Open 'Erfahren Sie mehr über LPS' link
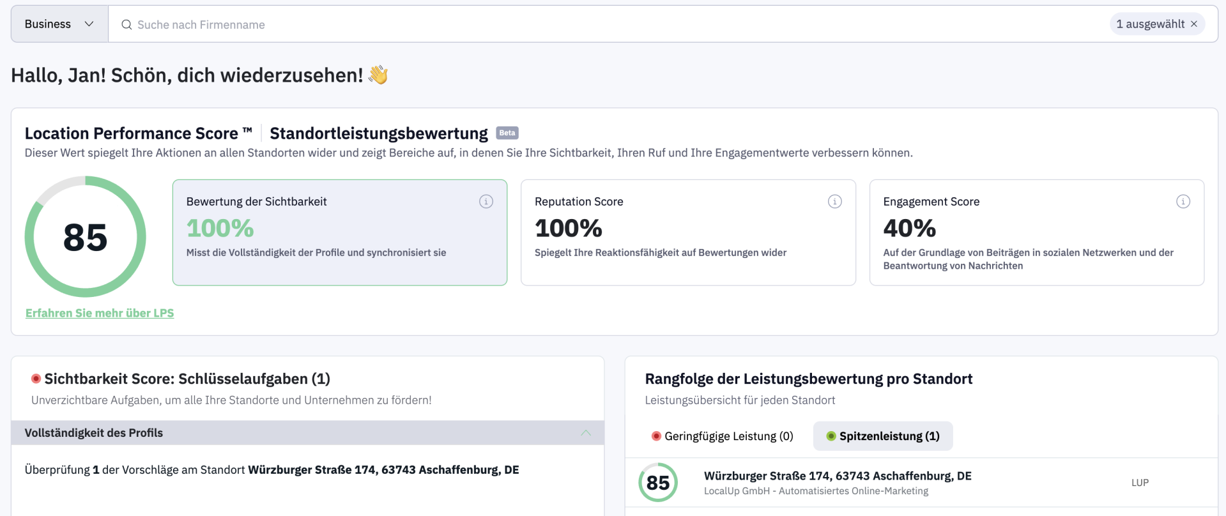The image size is (1226, 516). [100, 313]
